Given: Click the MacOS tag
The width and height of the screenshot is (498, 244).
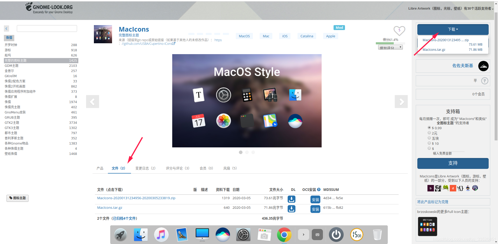Looking at the screenshot, I should [244, 36].
